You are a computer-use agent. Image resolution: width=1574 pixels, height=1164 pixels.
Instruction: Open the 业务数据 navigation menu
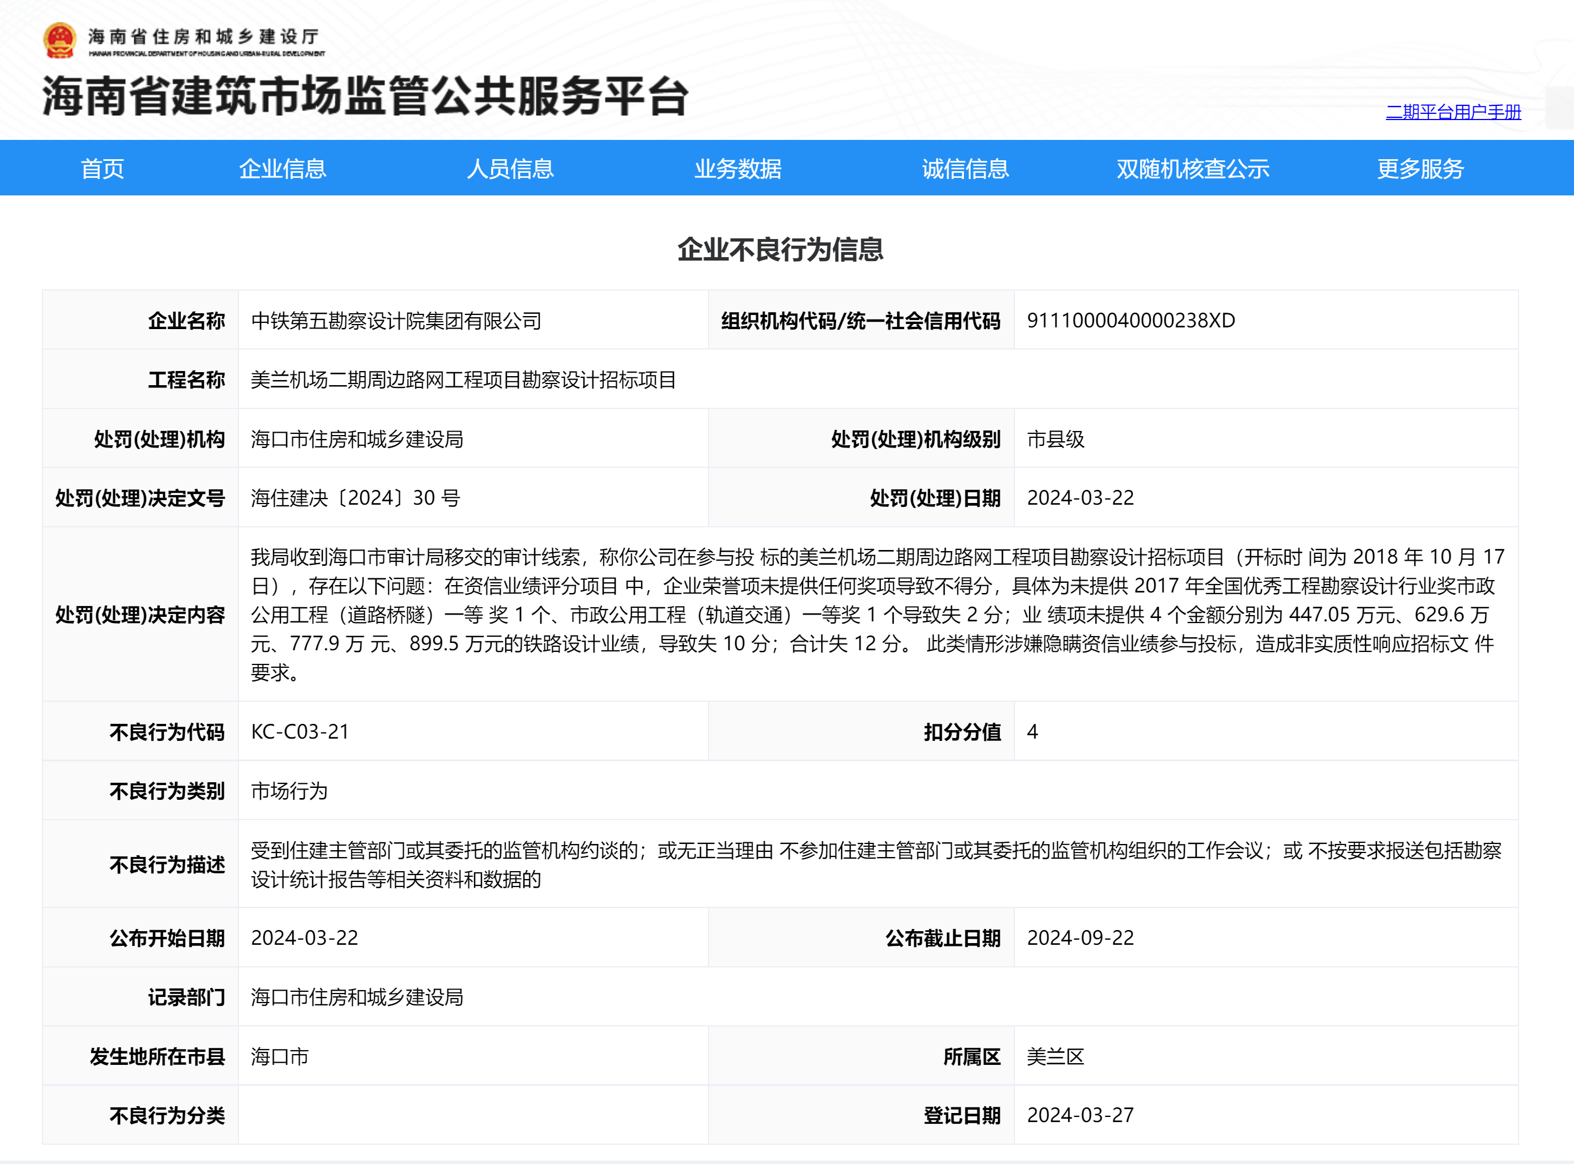coord(737,168)
